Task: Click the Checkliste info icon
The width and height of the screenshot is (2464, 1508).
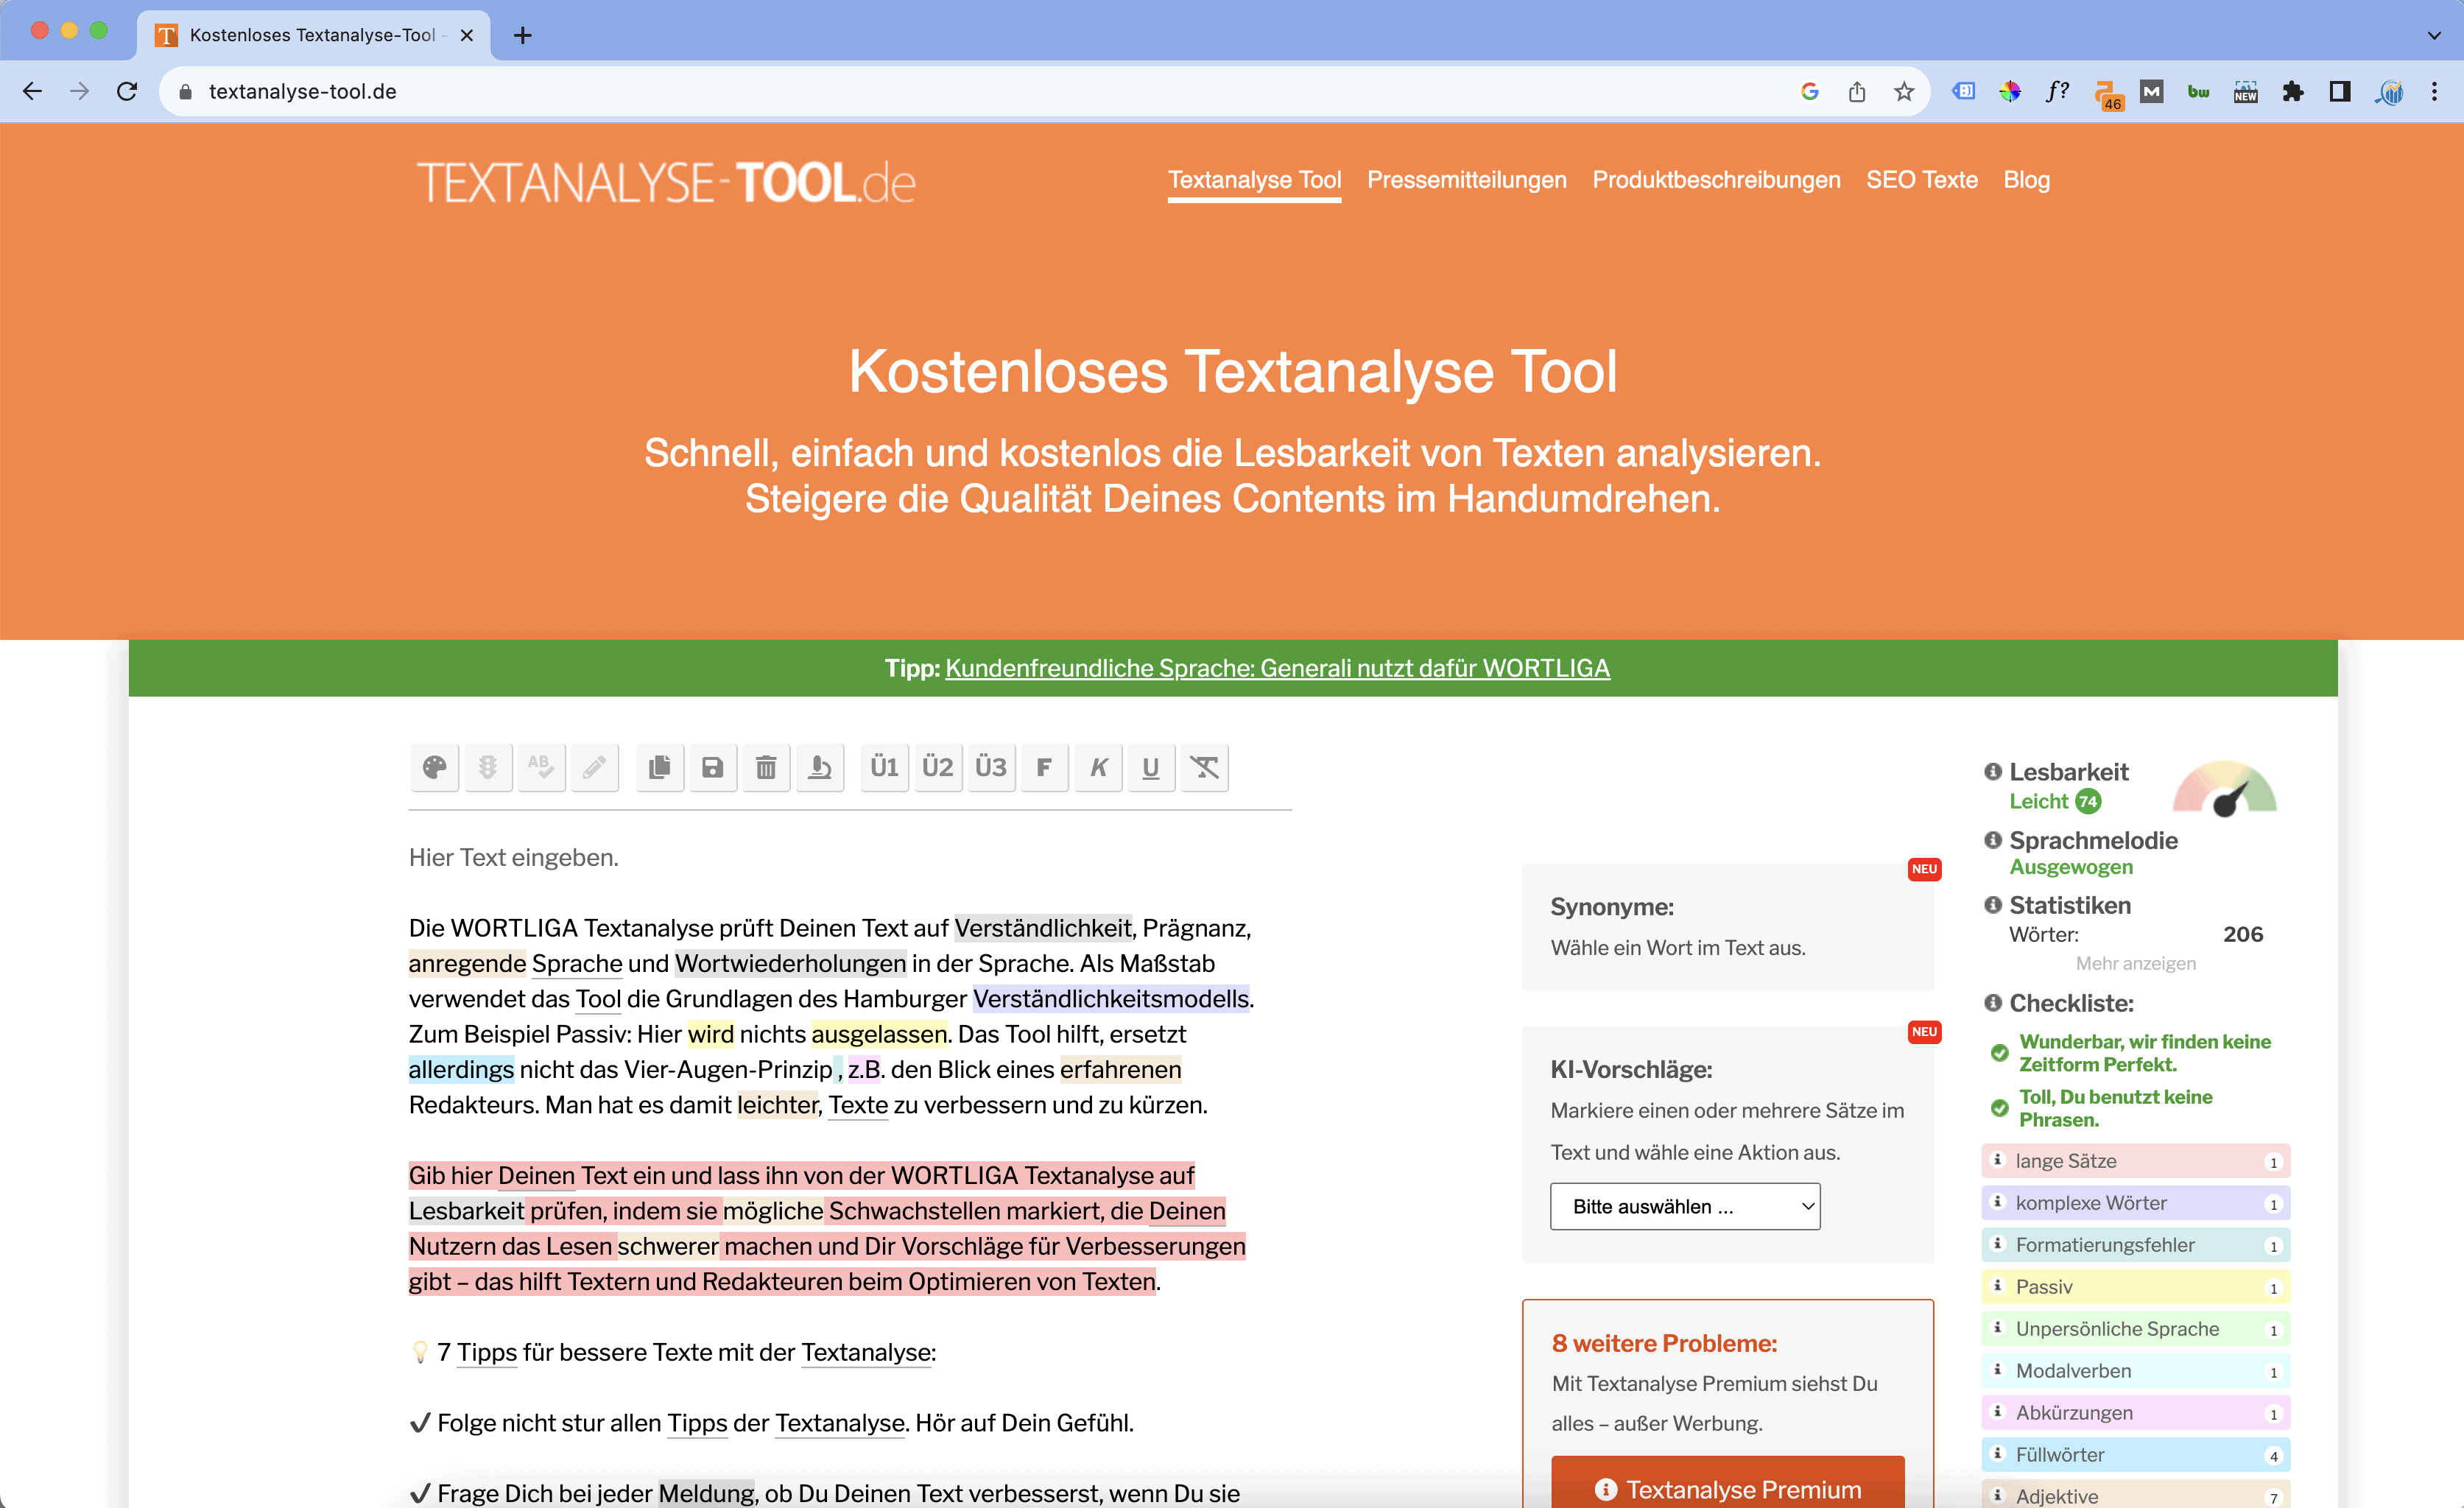Action: click(x=1993, y=1003)
